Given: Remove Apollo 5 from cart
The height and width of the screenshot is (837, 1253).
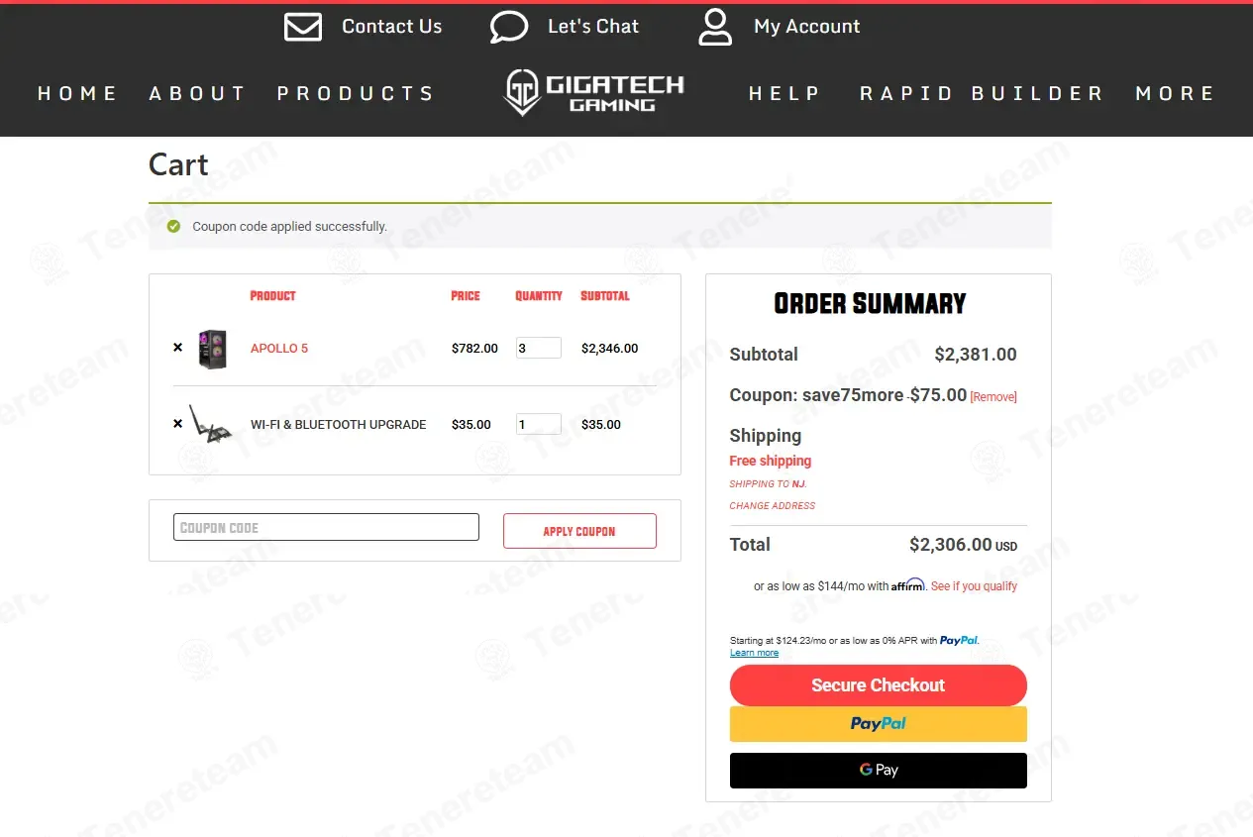Looking at the screenshot, I should click(178, 348).
